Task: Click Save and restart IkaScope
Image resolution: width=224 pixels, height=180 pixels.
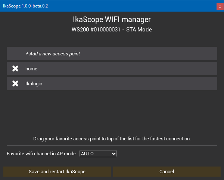Action: click(57, 171)
